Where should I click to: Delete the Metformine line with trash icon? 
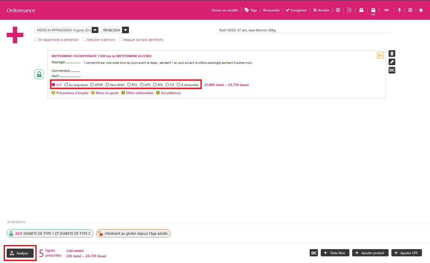(392, 54)
